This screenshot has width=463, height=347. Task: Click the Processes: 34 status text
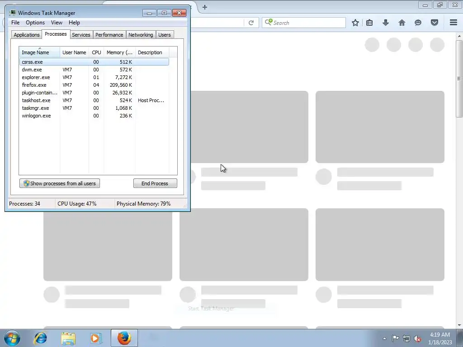point(24,204)
